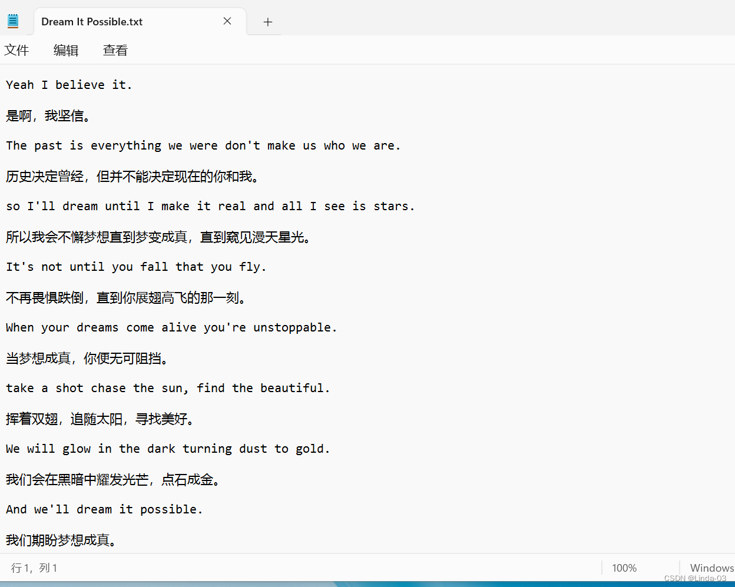Click the line 'And we'll dream it possible.'
Screen dimensions: 735x587
[104, 509]
